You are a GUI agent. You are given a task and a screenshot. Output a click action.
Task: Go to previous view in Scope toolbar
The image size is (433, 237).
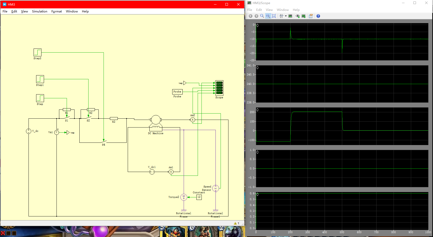(251, 16)
